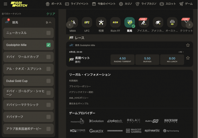Select the アメリカ... football sport icon
The width and height of the screenshot is (198, 138).
click(x=158, y=22)
